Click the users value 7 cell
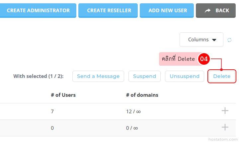 click(x=52, y=112)
